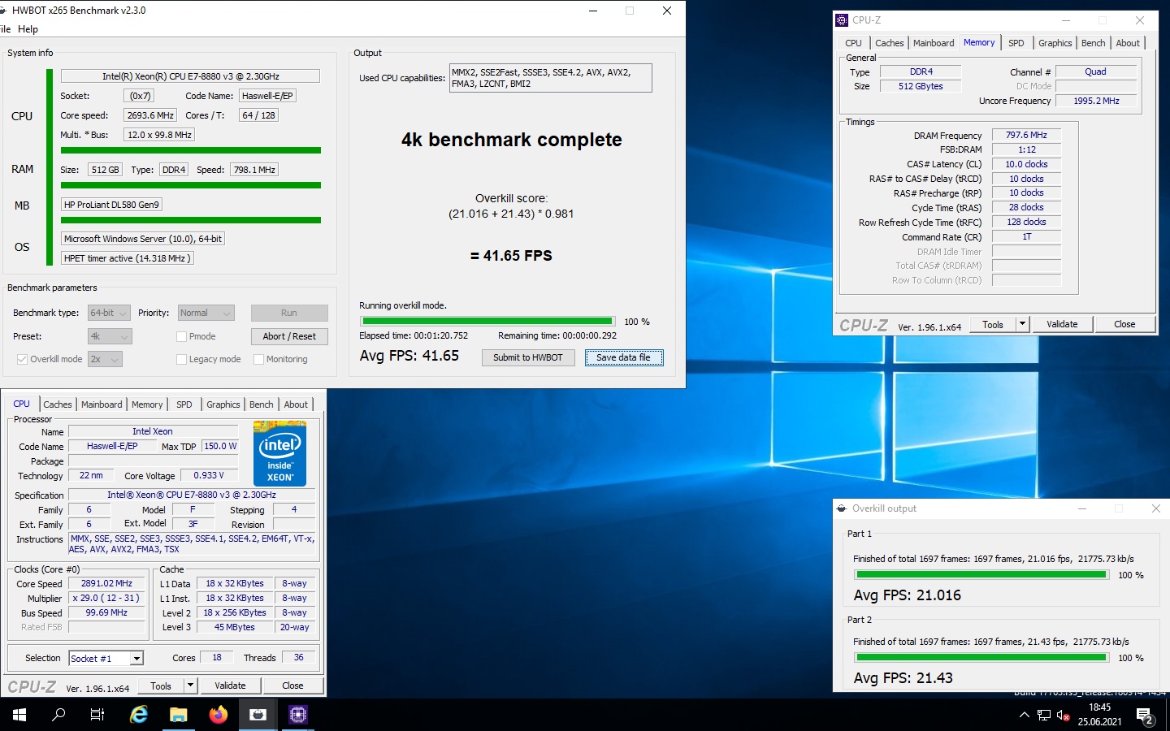Click the HP ProLiant DL580 Gen9 field

point(112,205)
